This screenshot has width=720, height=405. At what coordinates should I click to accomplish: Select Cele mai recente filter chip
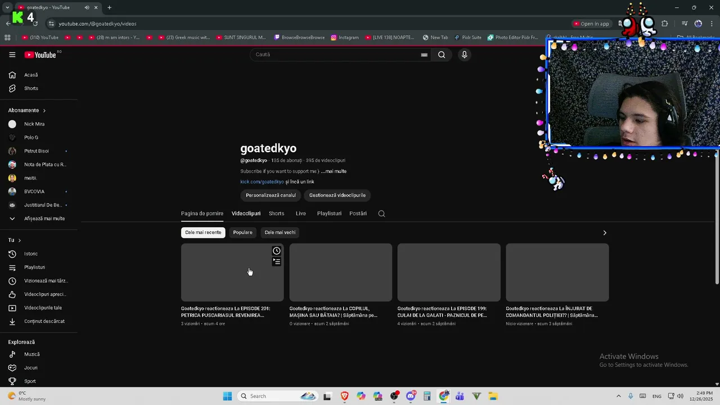pos(203,232)
